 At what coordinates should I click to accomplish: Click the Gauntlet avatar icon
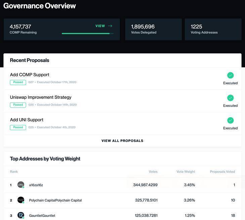tap(21, 215)
